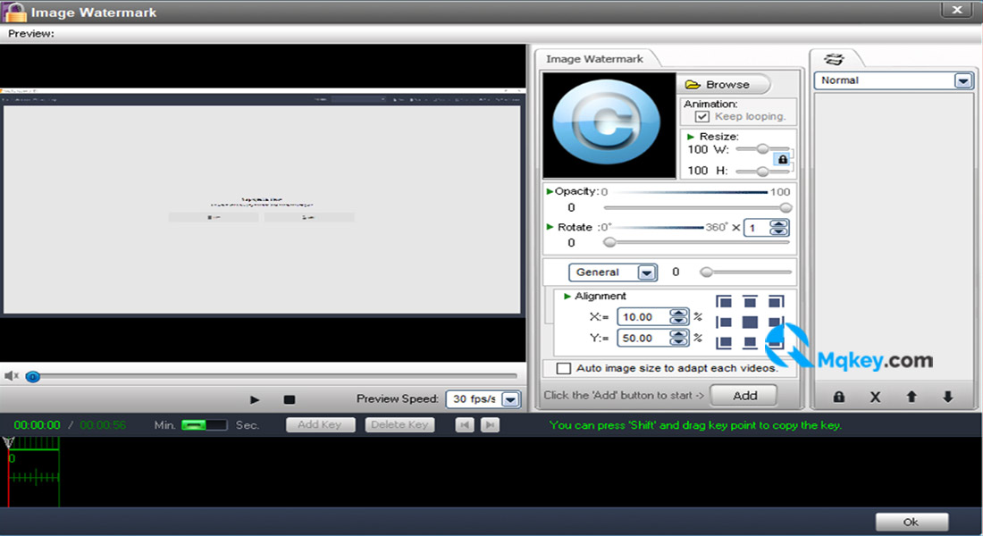Move the selected layer up
This screenshot has width=983, height=536.
(x=912, y=397)
